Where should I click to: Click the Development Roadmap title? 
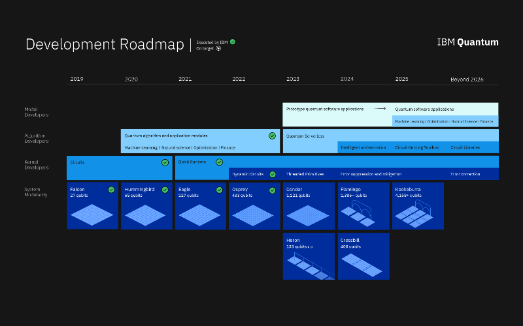pos(105,44)
